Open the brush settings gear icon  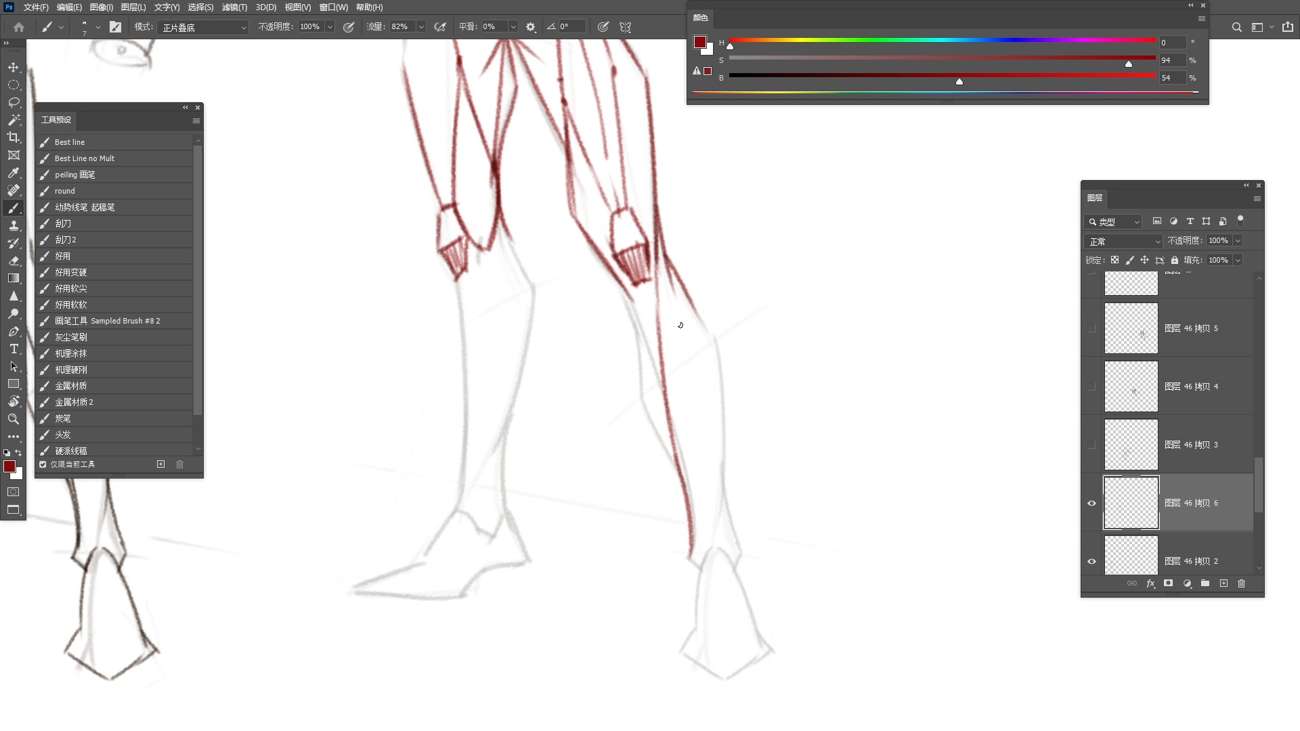(x=531, y=27)
